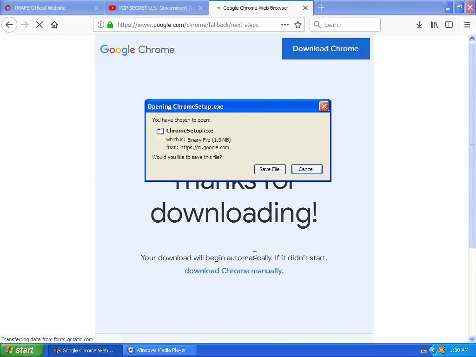Open page actions three-dot menu
The width and height of the screenshot is (476, 357).
[285, 25]
